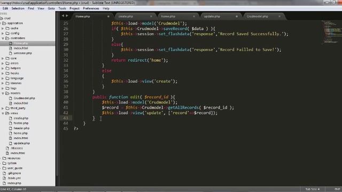Open the Help menu
342x192 pixels.
pyautogui.click(x=106, y=9)
